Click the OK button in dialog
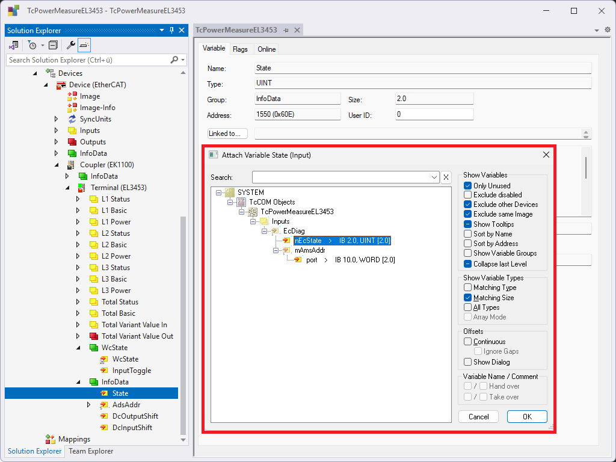The image size is (616, 462). point(526,417)
